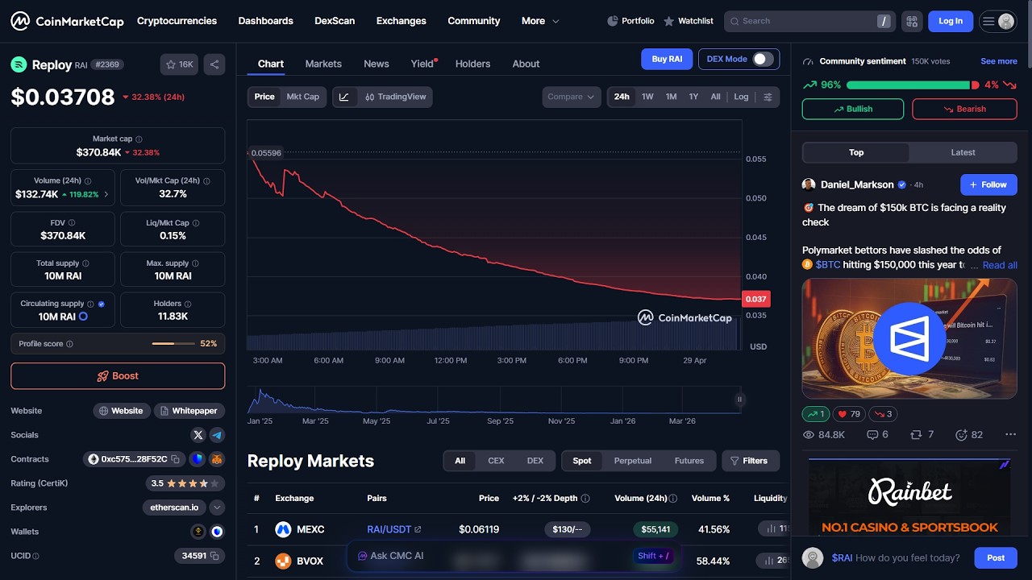1032x580 pixels.
Task: Open the CoinMarketCap home logo
Action: click(67, 21)
